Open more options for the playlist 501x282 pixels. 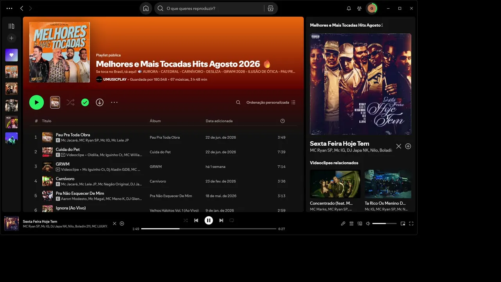click(114, 102)
